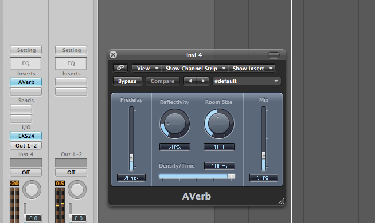Click the Out 1-2 pan knob
375x223 pixels.
pos(77,190)
